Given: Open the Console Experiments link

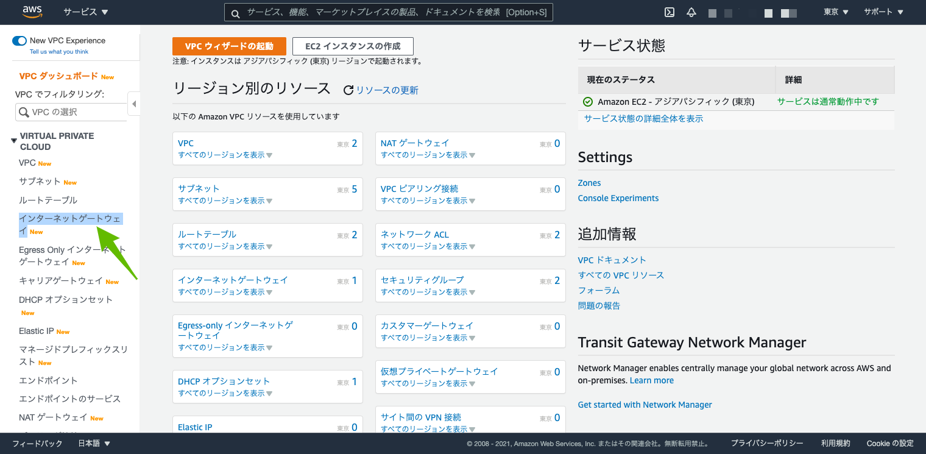Looking at the screenshot, I should 618,198.
